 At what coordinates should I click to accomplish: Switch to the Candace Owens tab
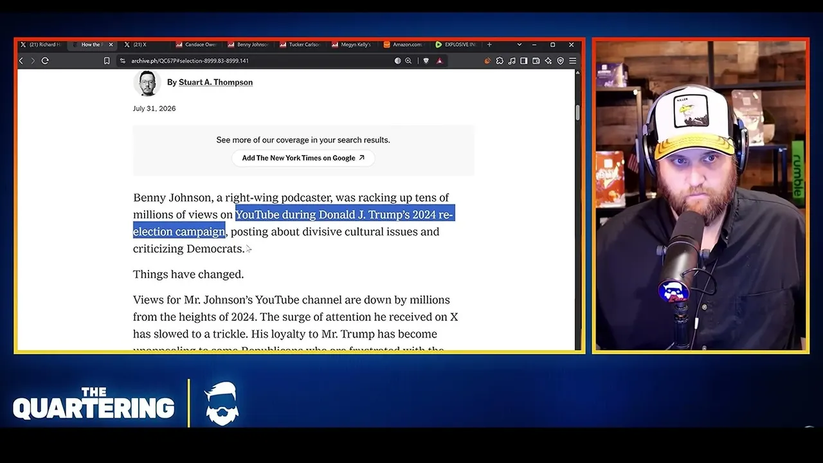[197, 44]
